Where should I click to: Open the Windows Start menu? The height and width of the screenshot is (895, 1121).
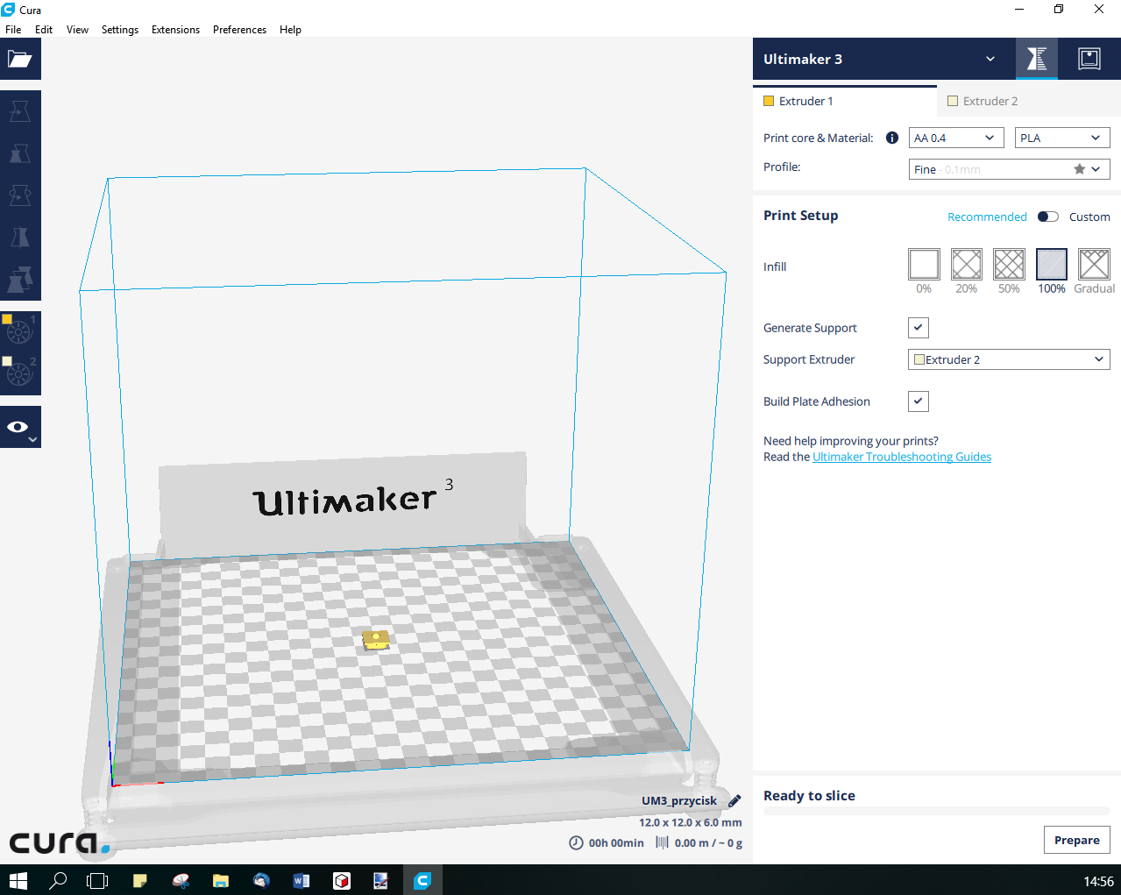point(18,880)
